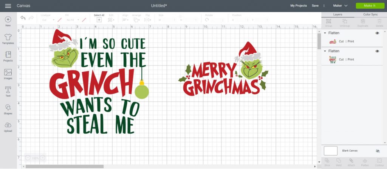
Task: Click the green Make It button
Action: coord(370,6)
